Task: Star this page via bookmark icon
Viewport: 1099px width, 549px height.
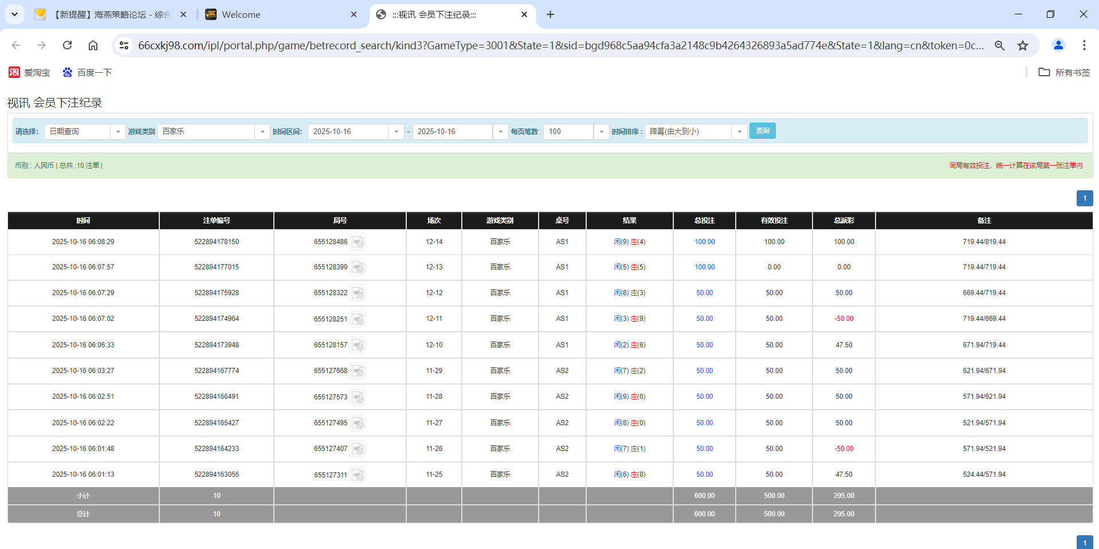Action: (1023, 45)
